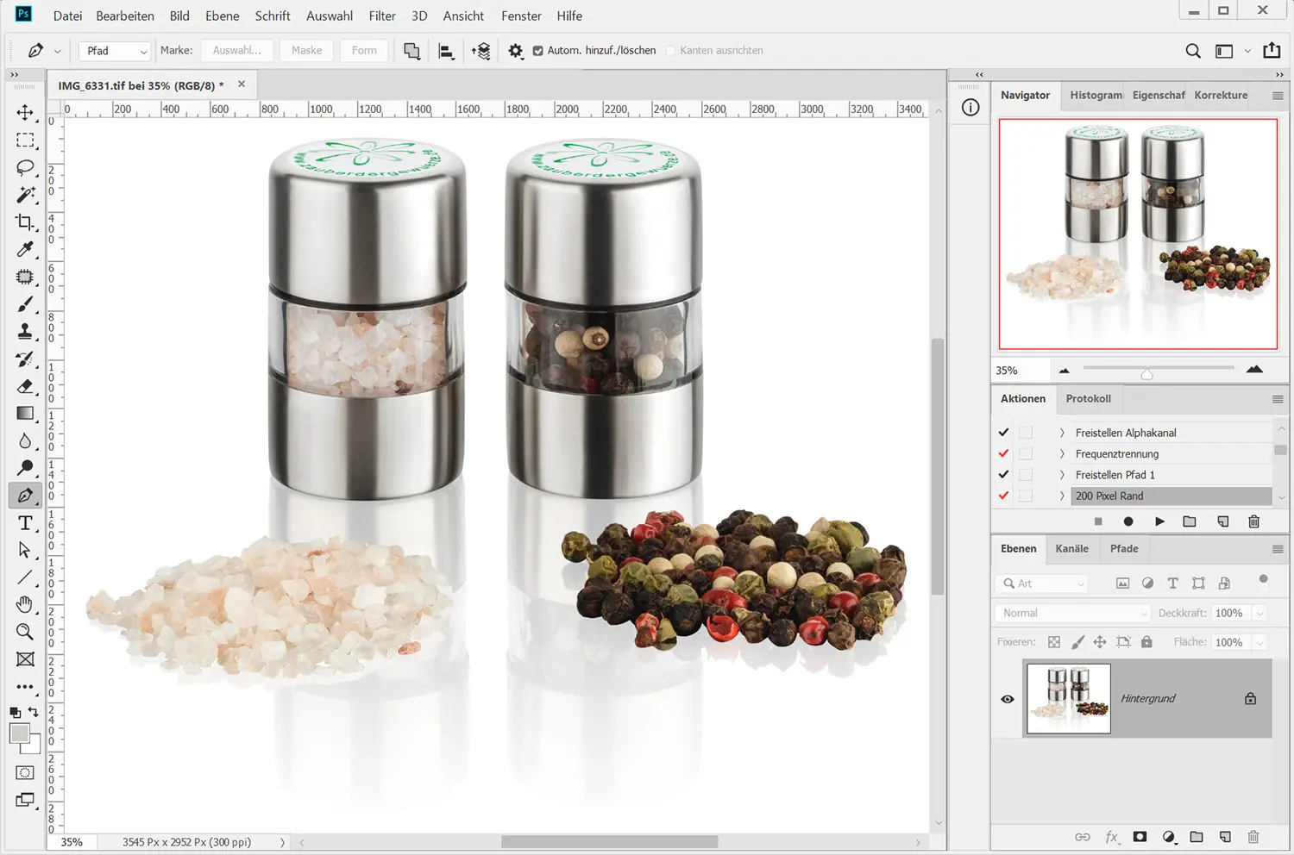Uncheck Autom. hinzuf./löschen checkbox
The image size is (1294, 855).
pos(538,51)
